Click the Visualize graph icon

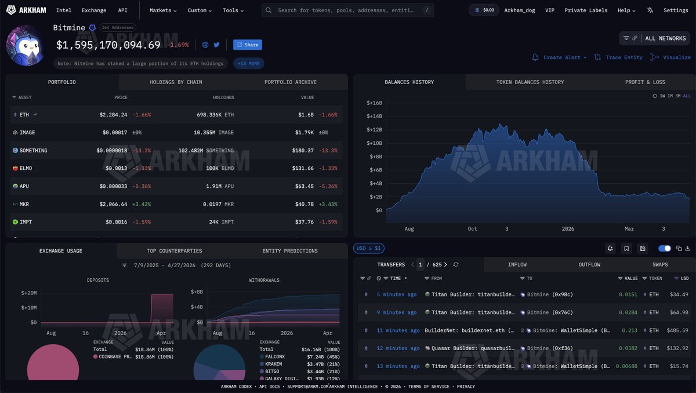pyautogui.click(x=654, y=57)
